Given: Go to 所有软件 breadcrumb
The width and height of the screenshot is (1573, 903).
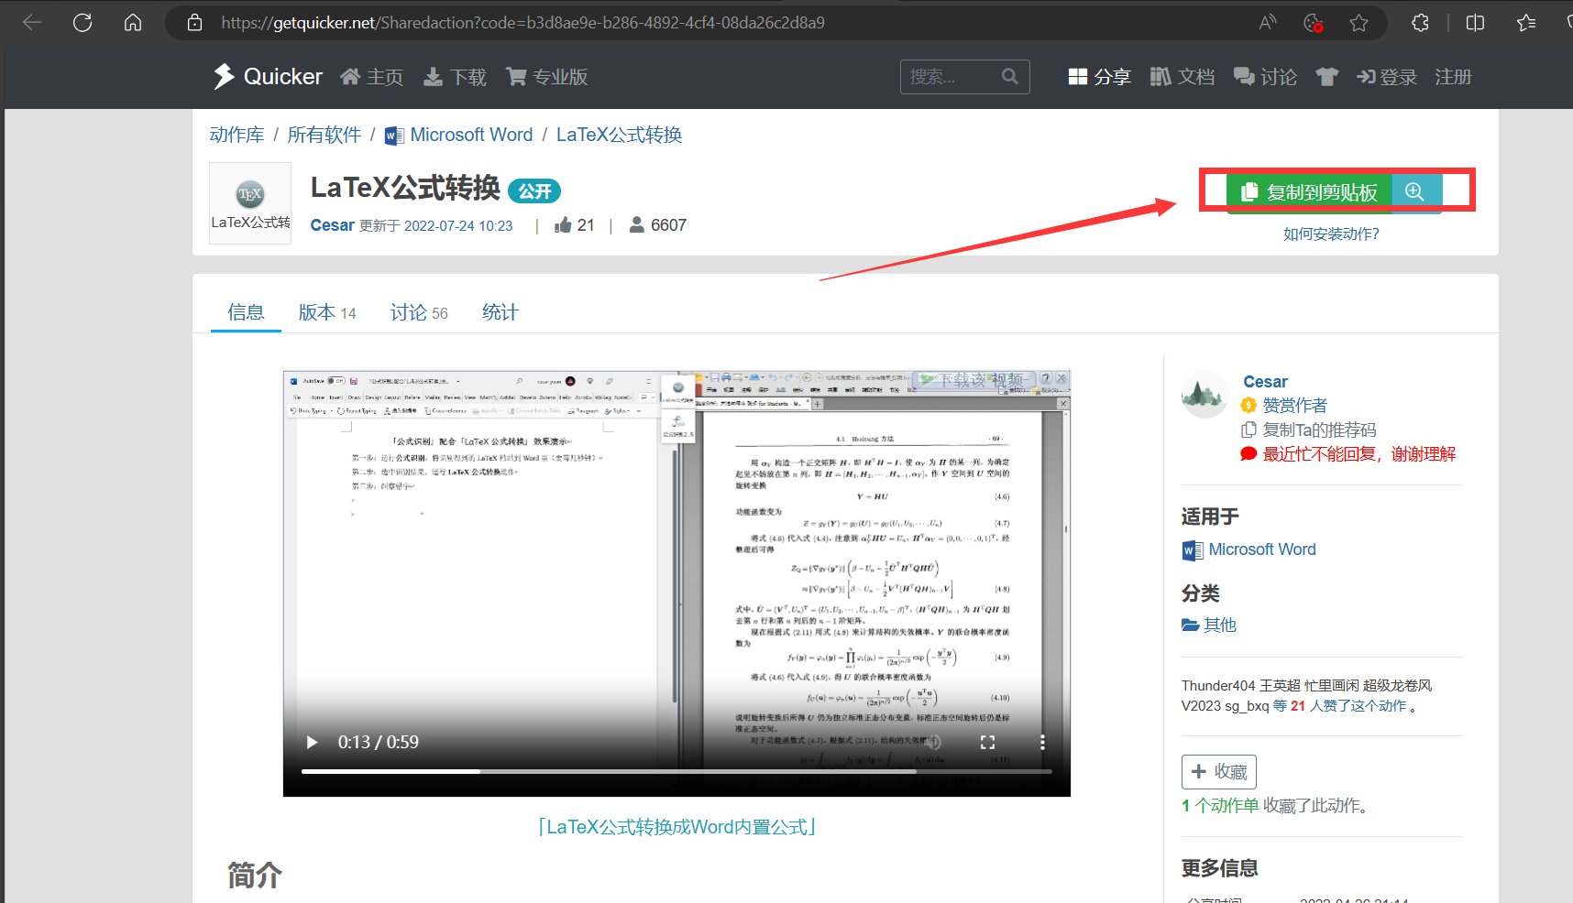Looking at the screenshot, I should pos(324,135).
